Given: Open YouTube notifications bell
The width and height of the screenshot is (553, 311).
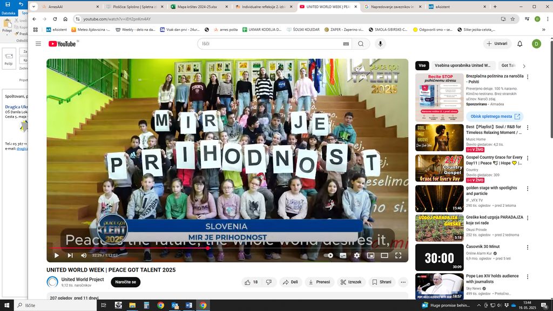Looking at the screenshot, I should point(520,44).
